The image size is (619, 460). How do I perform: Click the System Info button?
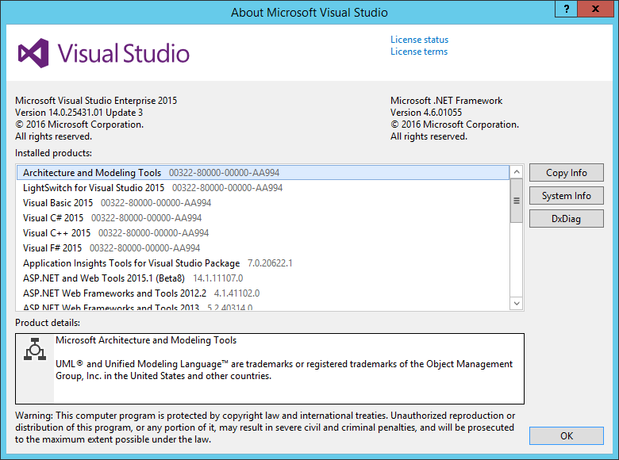[x=566, y=196]
